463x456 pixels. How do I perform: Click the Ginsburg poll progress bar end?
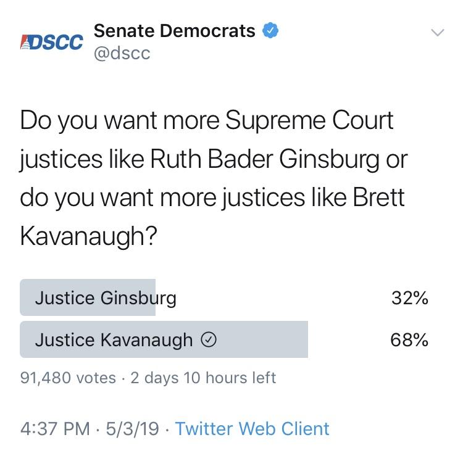(x=154, y=297)
